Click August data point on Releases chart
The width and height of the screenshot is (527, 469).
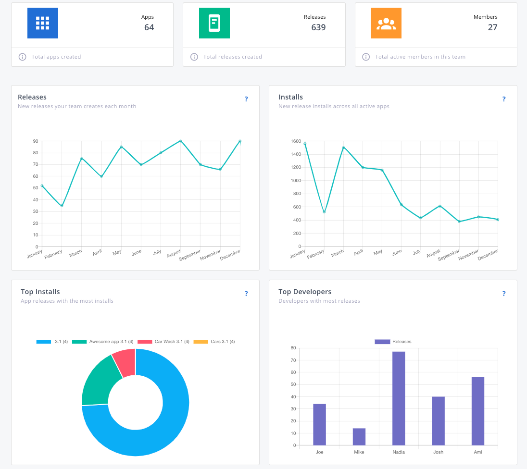pyautogui.click(x=180, y=141)
